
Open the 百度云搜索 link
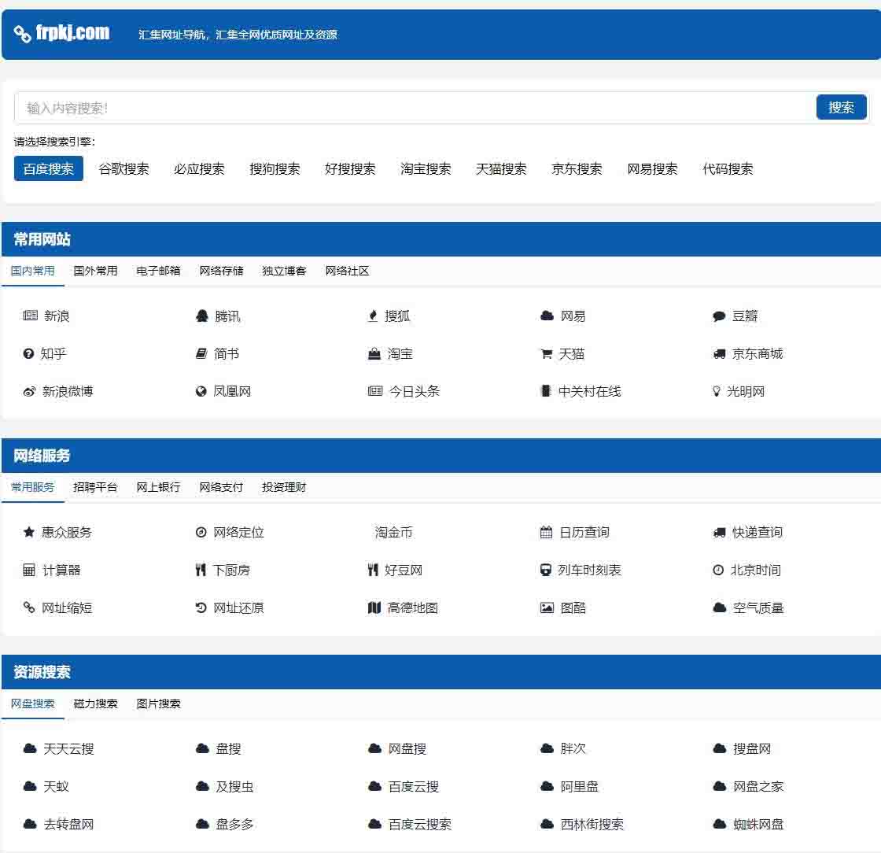pos(419,825)
